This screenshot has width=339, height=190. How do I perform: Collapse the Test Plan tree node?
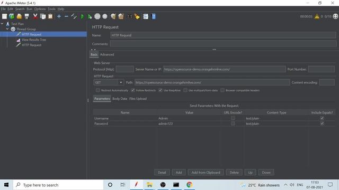(2, 24)
